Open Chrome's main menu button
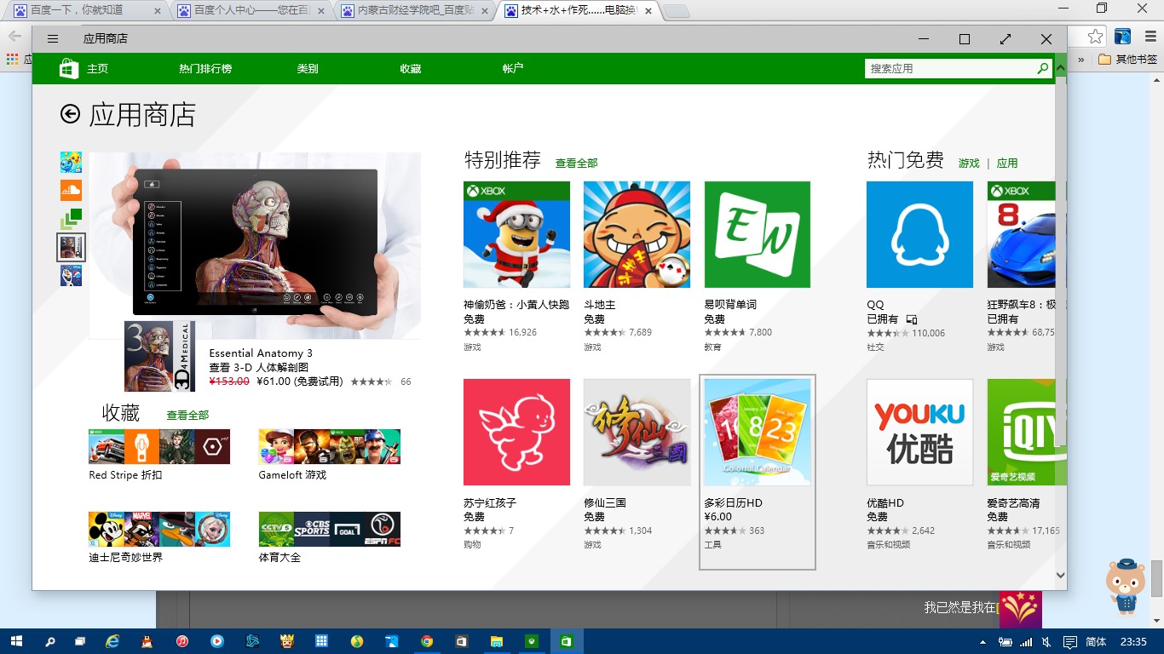 (1150, 37)
